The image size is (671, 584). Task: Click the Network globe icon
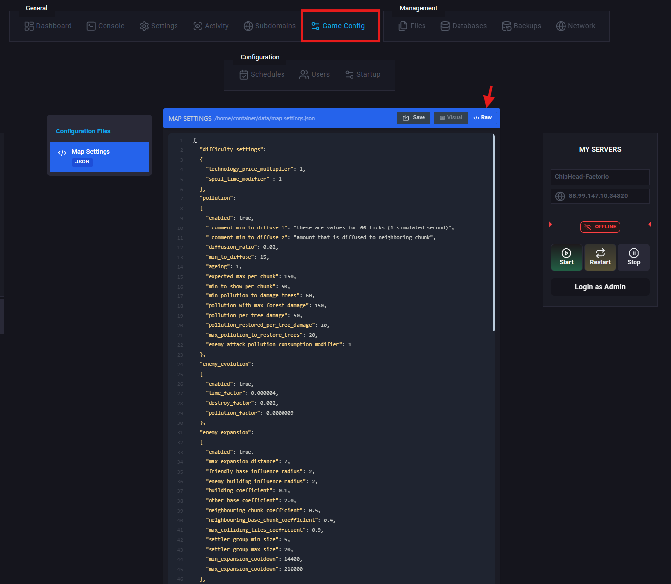pos(561,26)
